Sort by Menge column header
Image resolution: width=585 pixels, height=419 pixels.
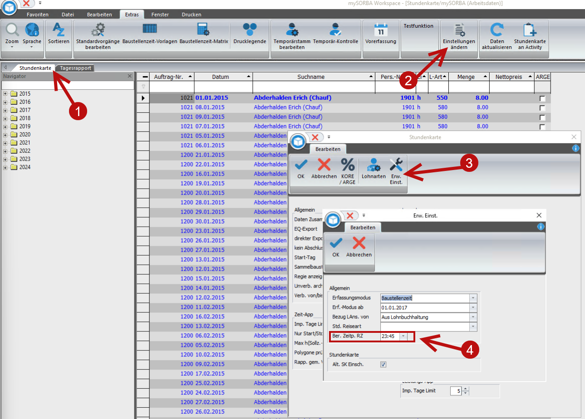tap(469, 77)
